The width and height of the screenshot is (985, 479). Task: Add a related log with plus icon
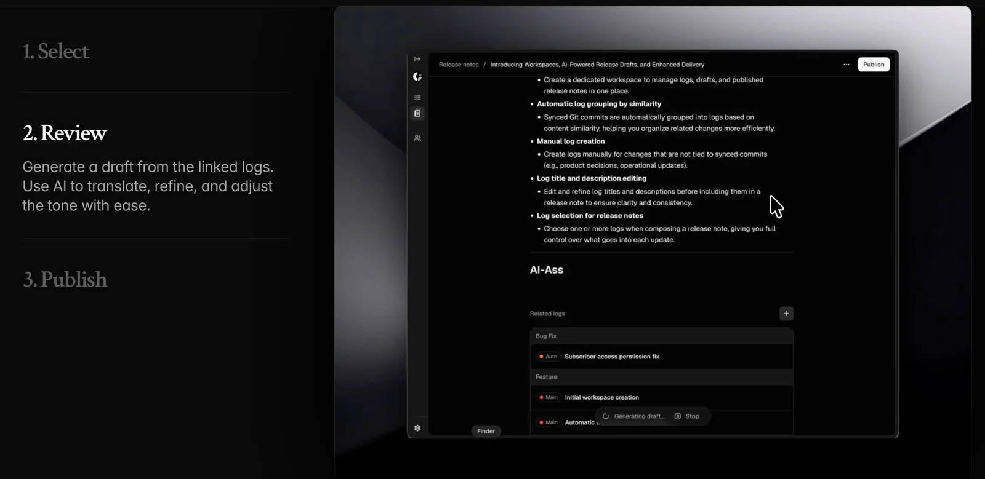786,314
